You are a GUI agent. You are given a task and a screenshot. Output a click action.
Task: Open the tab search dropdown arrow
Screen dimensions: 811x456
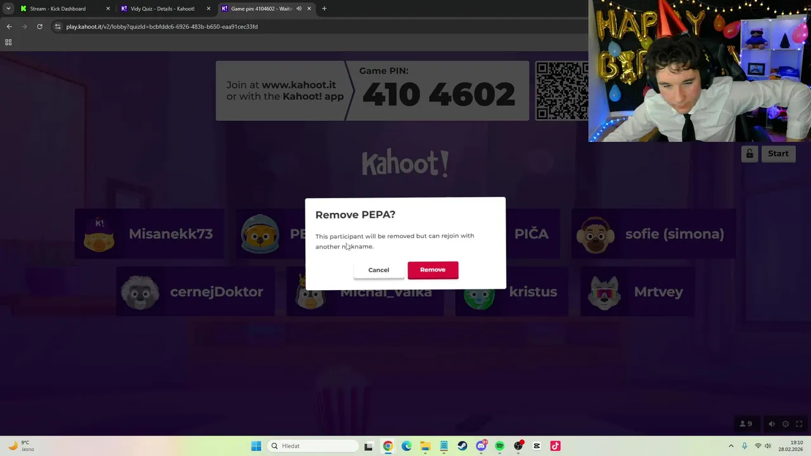pos(8,9)
